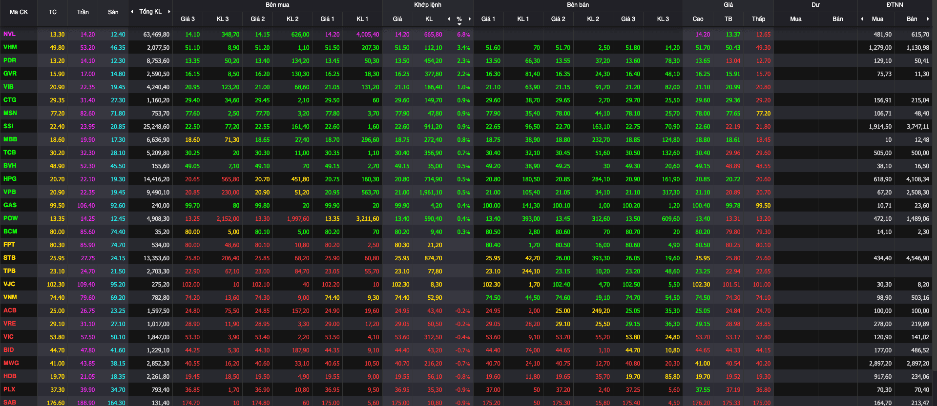This screenshot has height=406, width=937.
Task: Choose VPB ticker symbol
Action: 10,192
